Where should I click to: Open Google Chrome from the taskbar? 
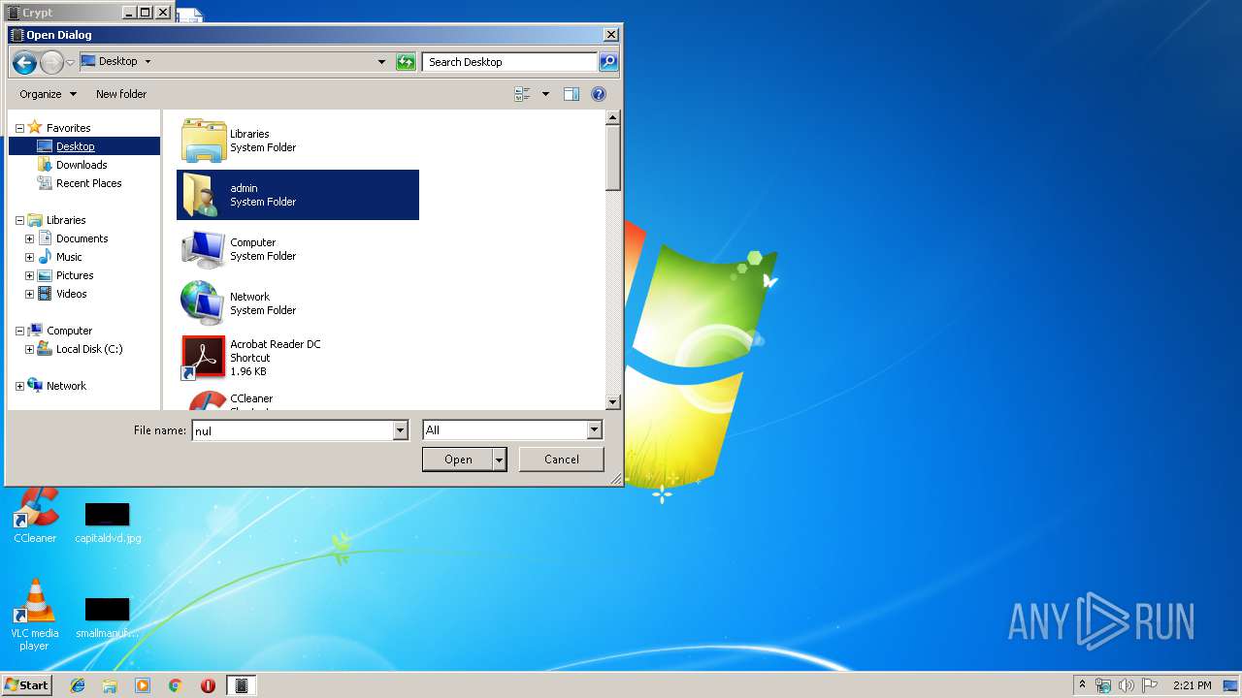pos(176,685)
